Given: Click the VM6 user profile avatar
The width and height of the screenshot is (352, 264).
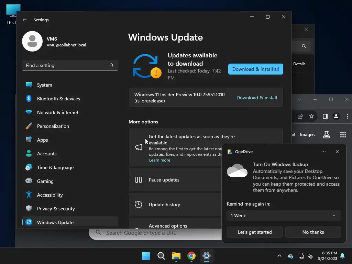Looking at the screenshot, I should click(32, 41).
